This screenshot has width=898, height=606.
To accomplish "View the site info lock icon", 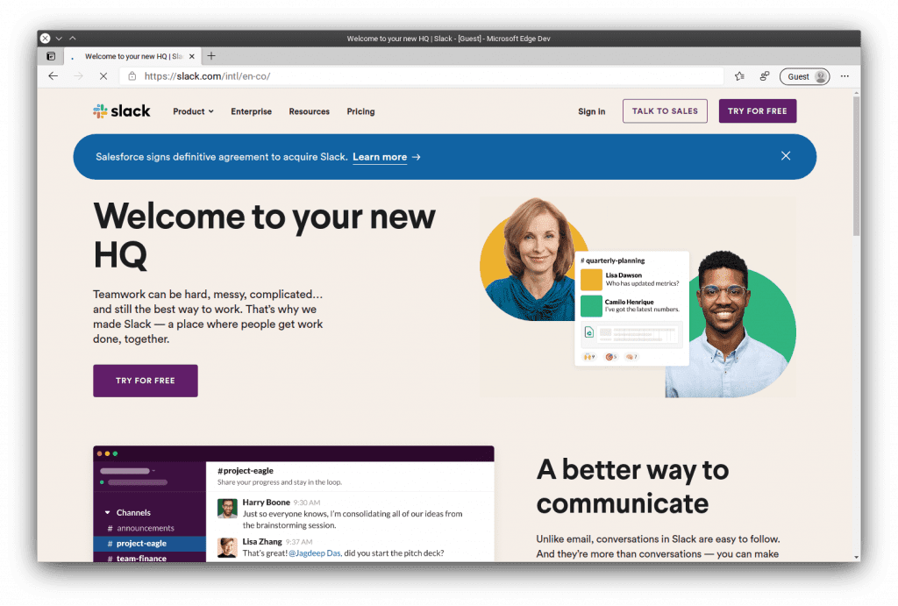I will pos(132,76).
